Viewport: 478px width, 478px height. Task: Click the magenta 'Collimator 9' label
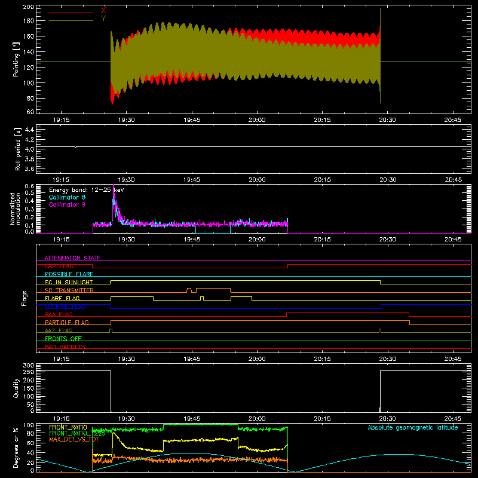[x=67, y=204]
